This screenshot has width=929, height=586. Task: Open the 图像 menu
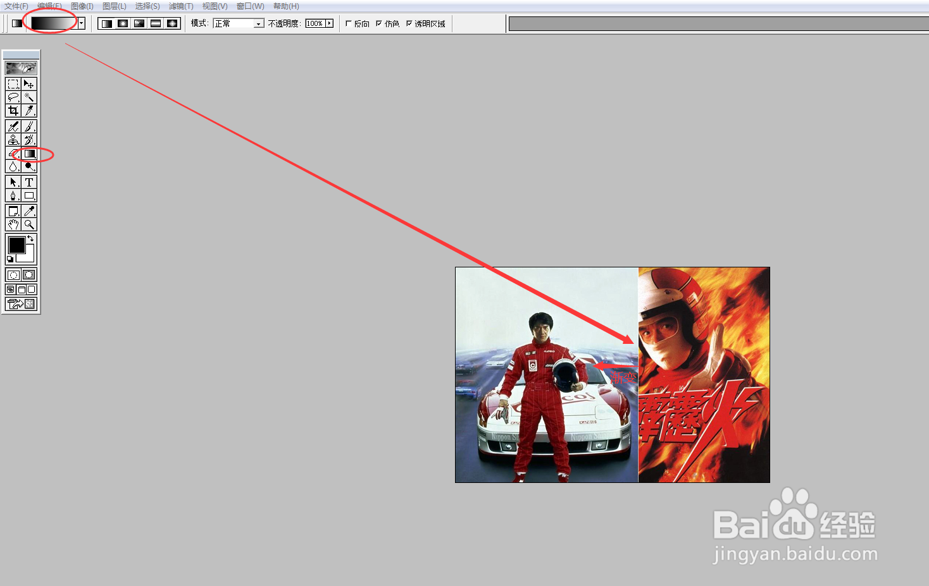click(x=82, y=6)
